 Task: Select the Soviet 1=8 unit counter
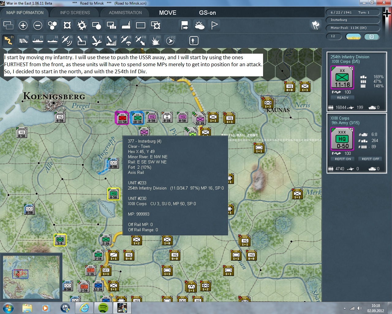click(167, 240)
